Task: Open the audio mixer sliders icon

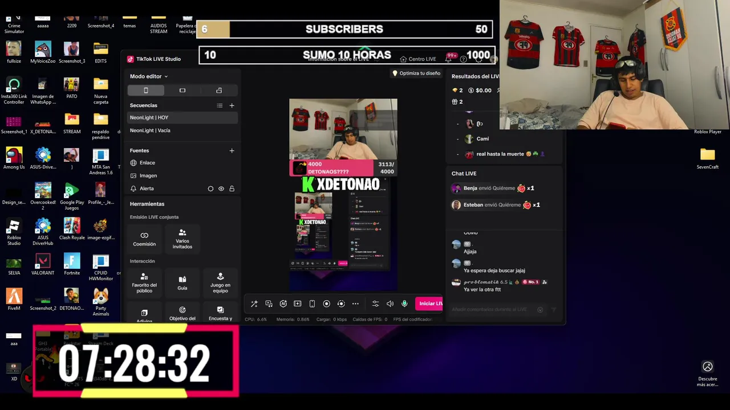Action: [x=375, y=304]
